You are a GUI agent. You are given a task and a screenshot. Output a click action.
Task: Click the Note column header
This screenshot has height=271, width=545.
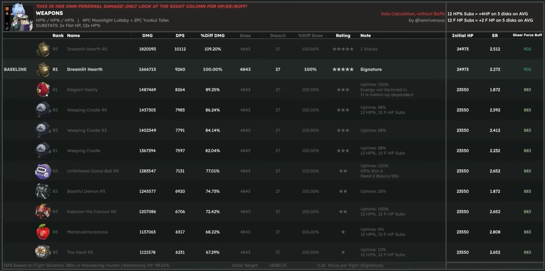[366, 35]
